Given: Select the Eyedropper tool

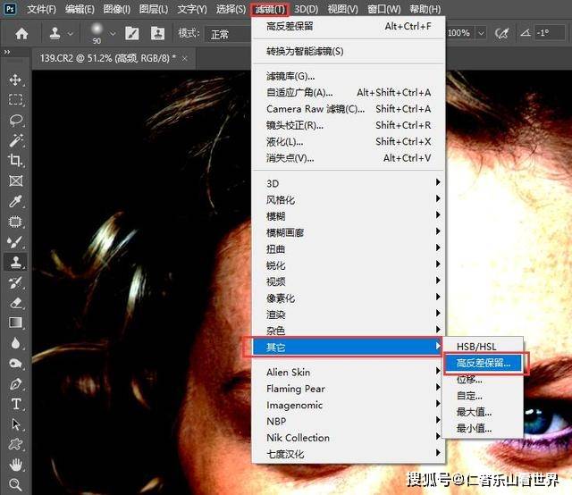Looking at the screenshot, I should coord(15,201).
